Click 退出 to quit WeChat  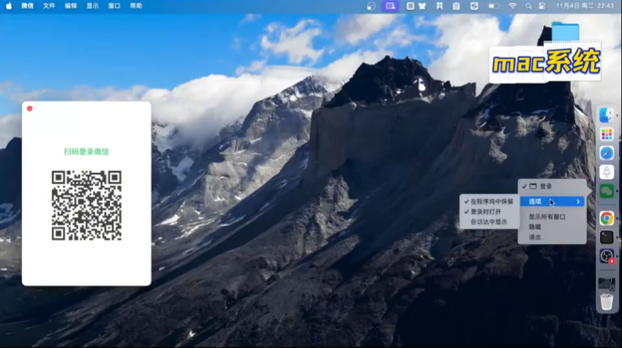coord(535,237)
